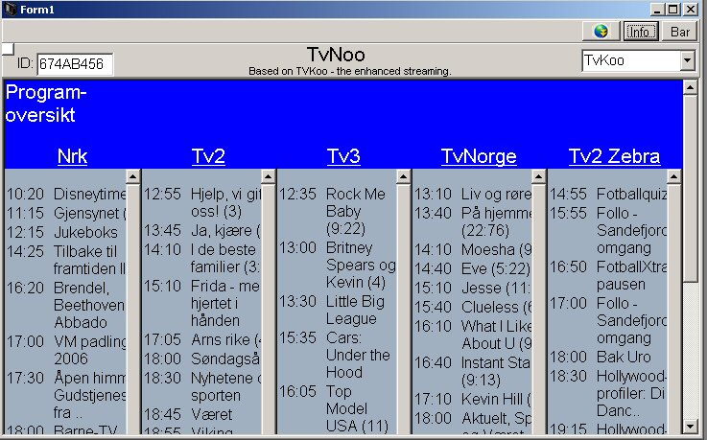Focus the ID field containing 674AB456
The width and height of the screenshot is (707, 440).
click(x=75, y=64)
